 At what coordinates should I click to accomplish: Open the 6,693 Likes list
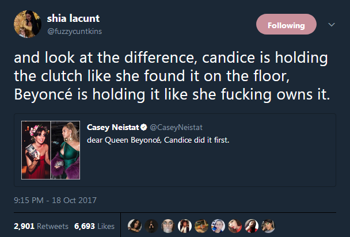point(94,226)
